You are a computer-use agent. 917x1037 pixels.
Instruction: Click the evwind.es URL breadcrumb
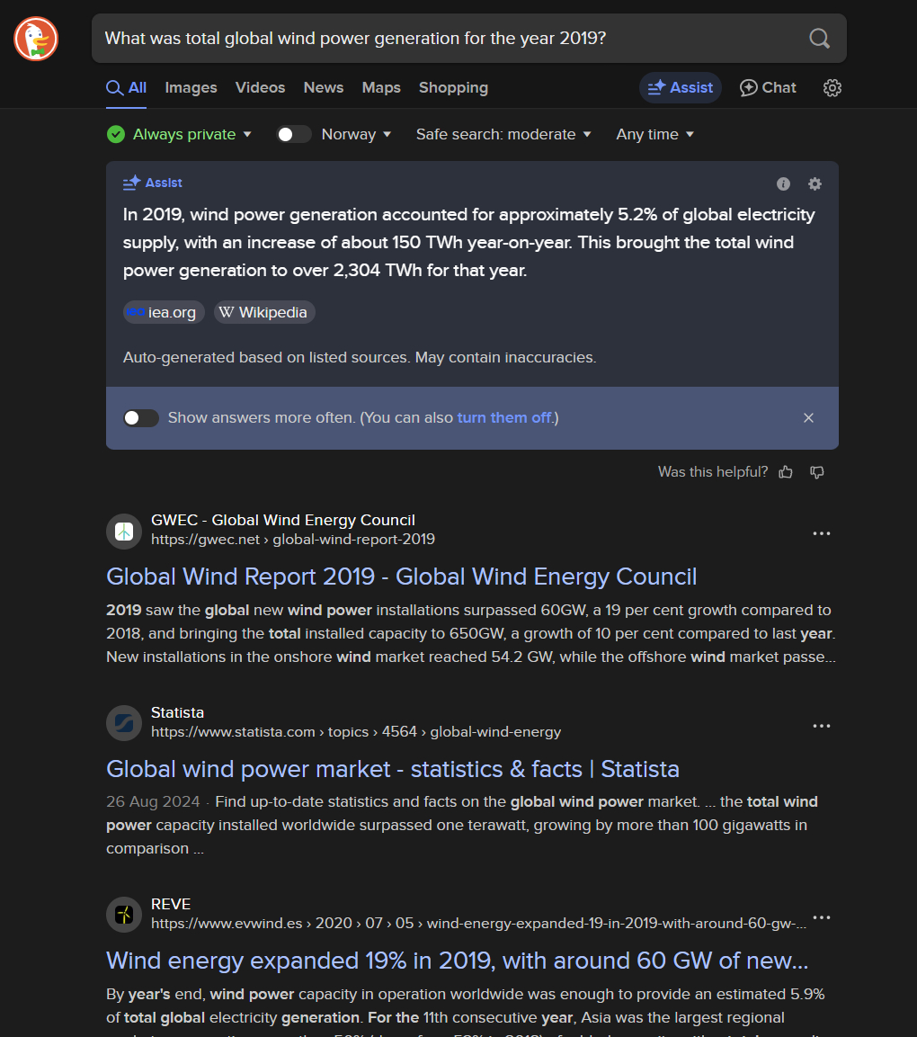[x=478, y=924]
